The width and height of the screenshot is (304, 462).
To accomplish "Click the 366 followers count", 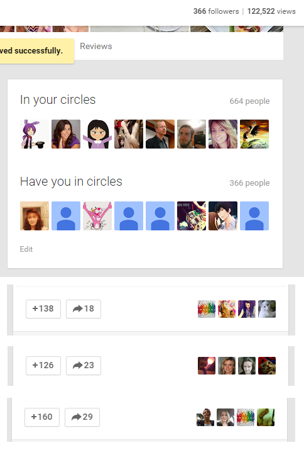I will pos(216,11).
